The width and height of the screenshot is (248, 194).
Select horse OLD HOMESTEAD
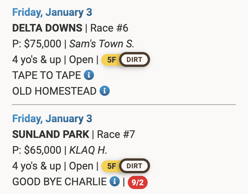tap(54, 91)
